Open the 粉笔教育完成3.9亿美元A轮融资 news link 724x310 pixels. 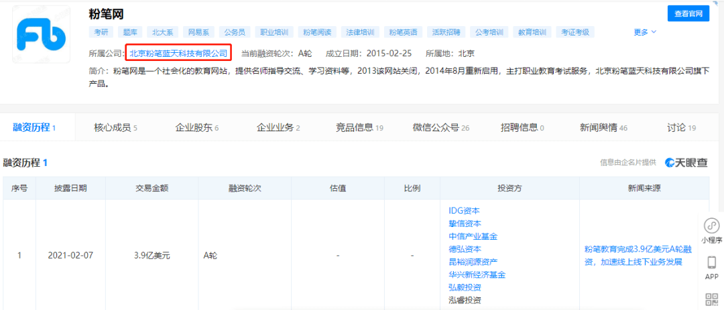638,255
